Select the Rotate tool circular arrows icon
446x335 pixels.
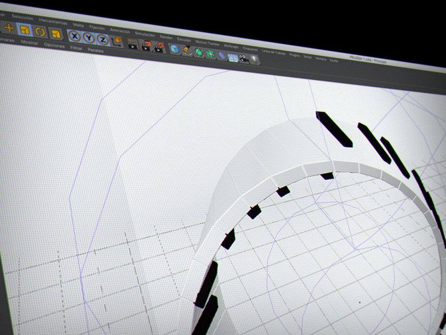pyautogui.click(x=40, y=31)
